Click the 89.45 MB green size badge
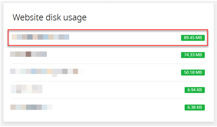The width and height of the screenshot is (217, 127). coord(193,37)
